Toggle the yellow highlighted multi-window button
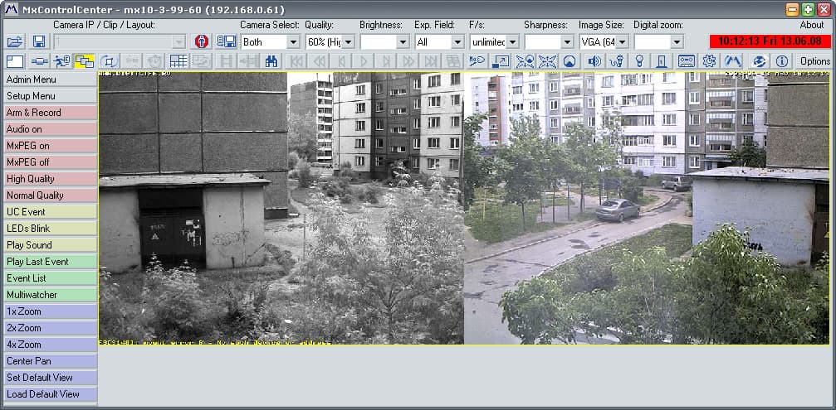Viewport: 836px width, 410px height. point(84,61)
